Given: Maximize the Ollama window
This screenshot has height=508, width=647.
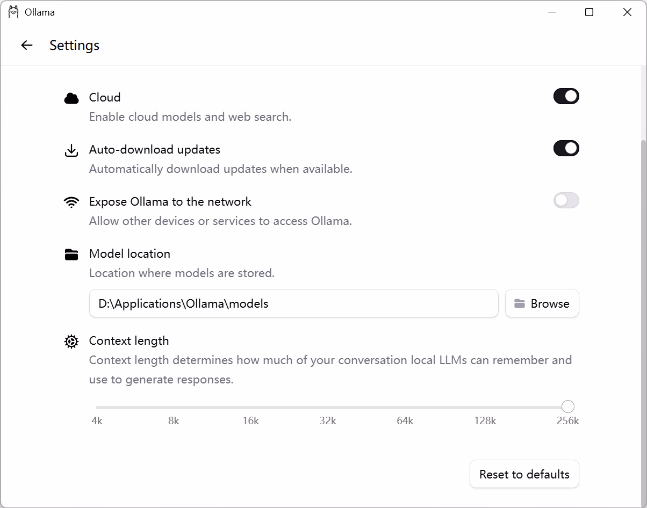Looking at the screenshot, I should click(589, 12).
